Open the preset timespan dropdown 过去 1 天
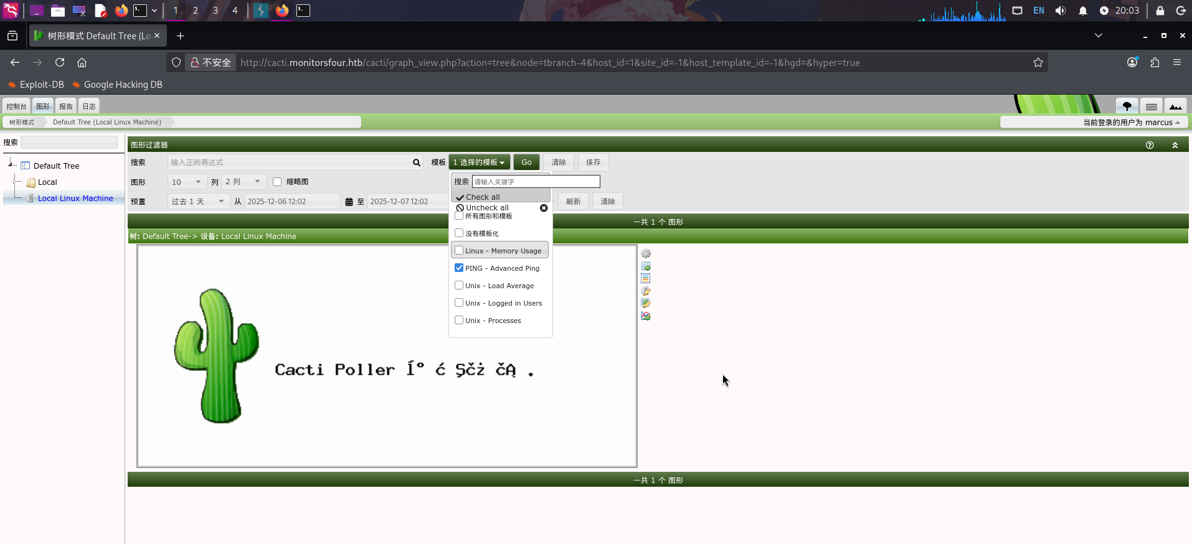Viewport: 1192px width, 544px height. coord(199,202)
